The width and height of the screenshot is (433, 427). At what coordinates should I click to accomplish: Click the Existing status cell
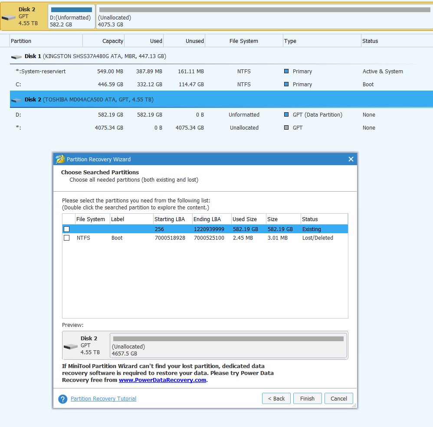pos(312,229)
